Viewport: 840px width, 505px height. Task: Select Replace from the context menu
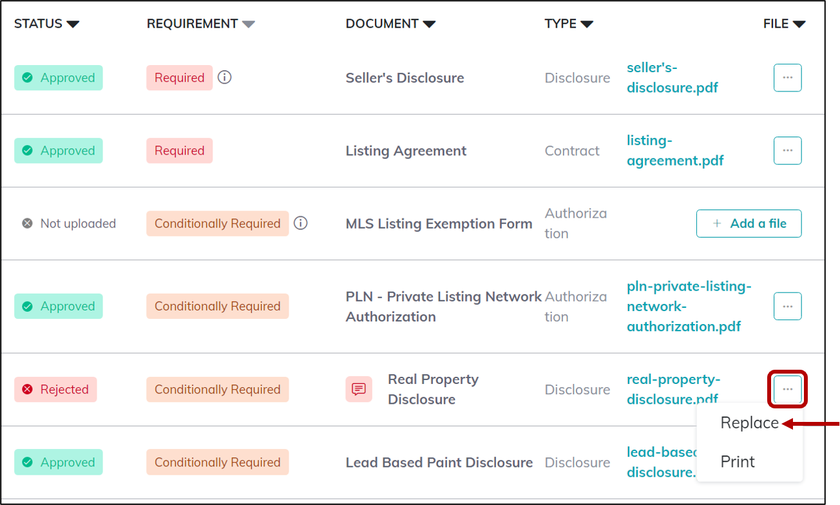pyautogui.click(x=749, y=423)
